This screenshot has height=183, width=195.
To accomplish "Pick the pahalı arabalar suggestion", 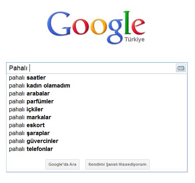I will pyautogui.click(x=97, y=94).
